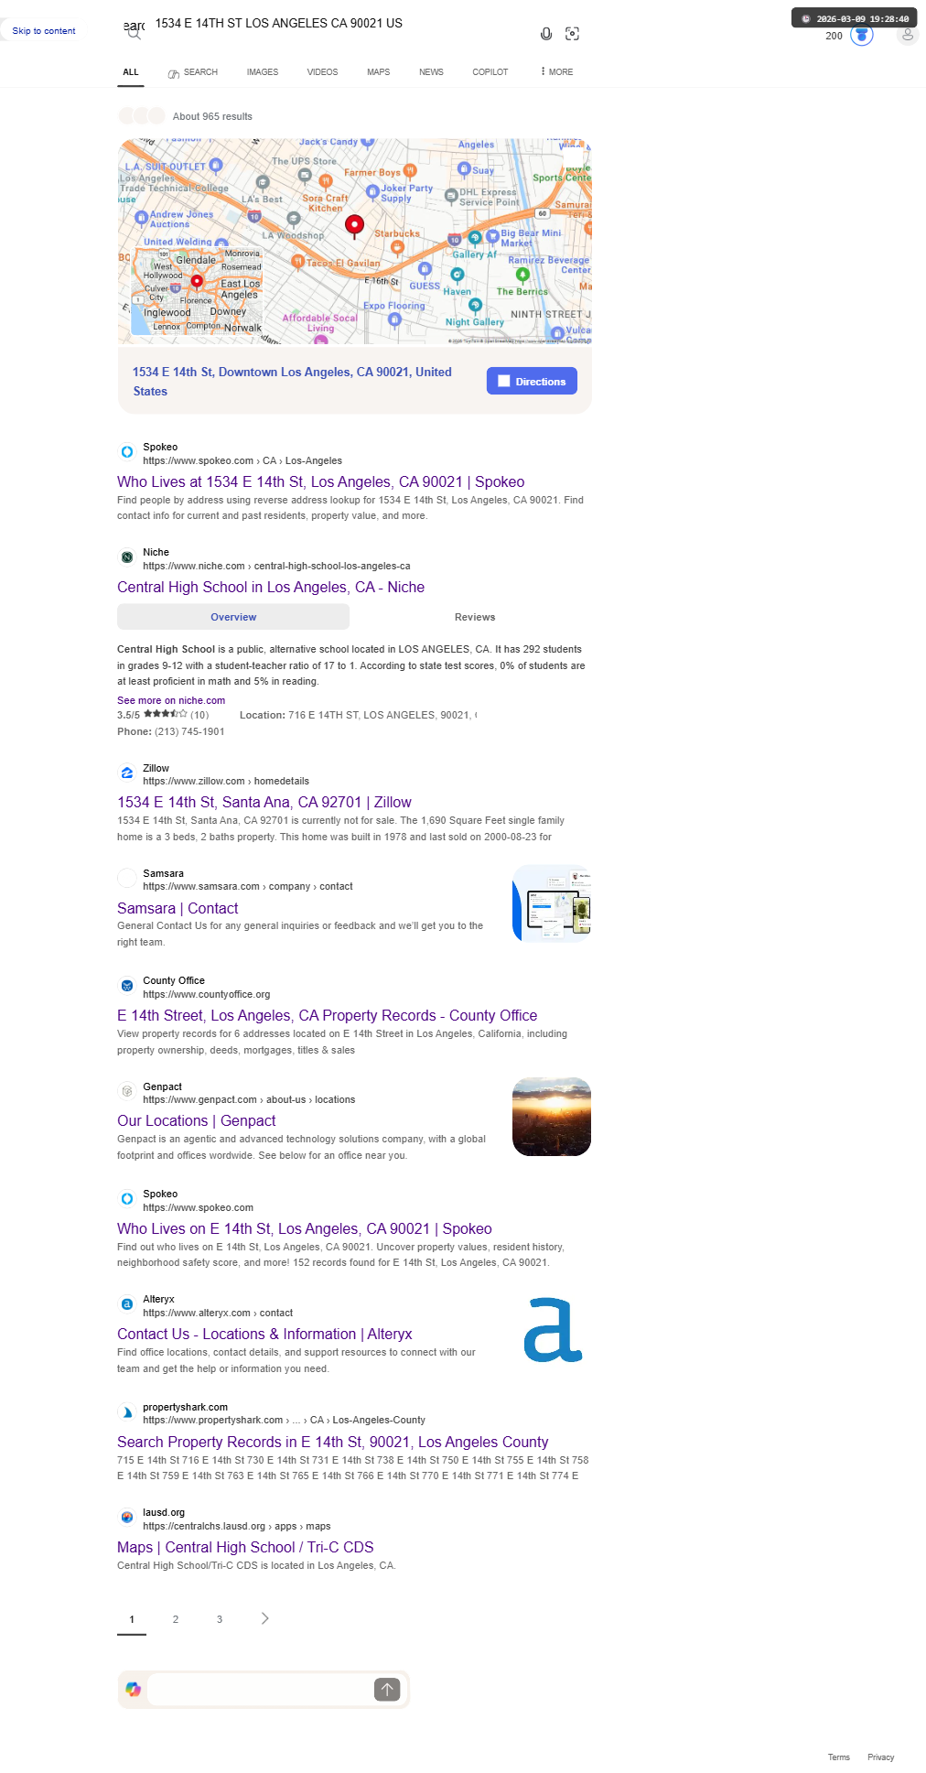Click the Copilot chat input field
926x1773 pixels.
[259, 1690]
